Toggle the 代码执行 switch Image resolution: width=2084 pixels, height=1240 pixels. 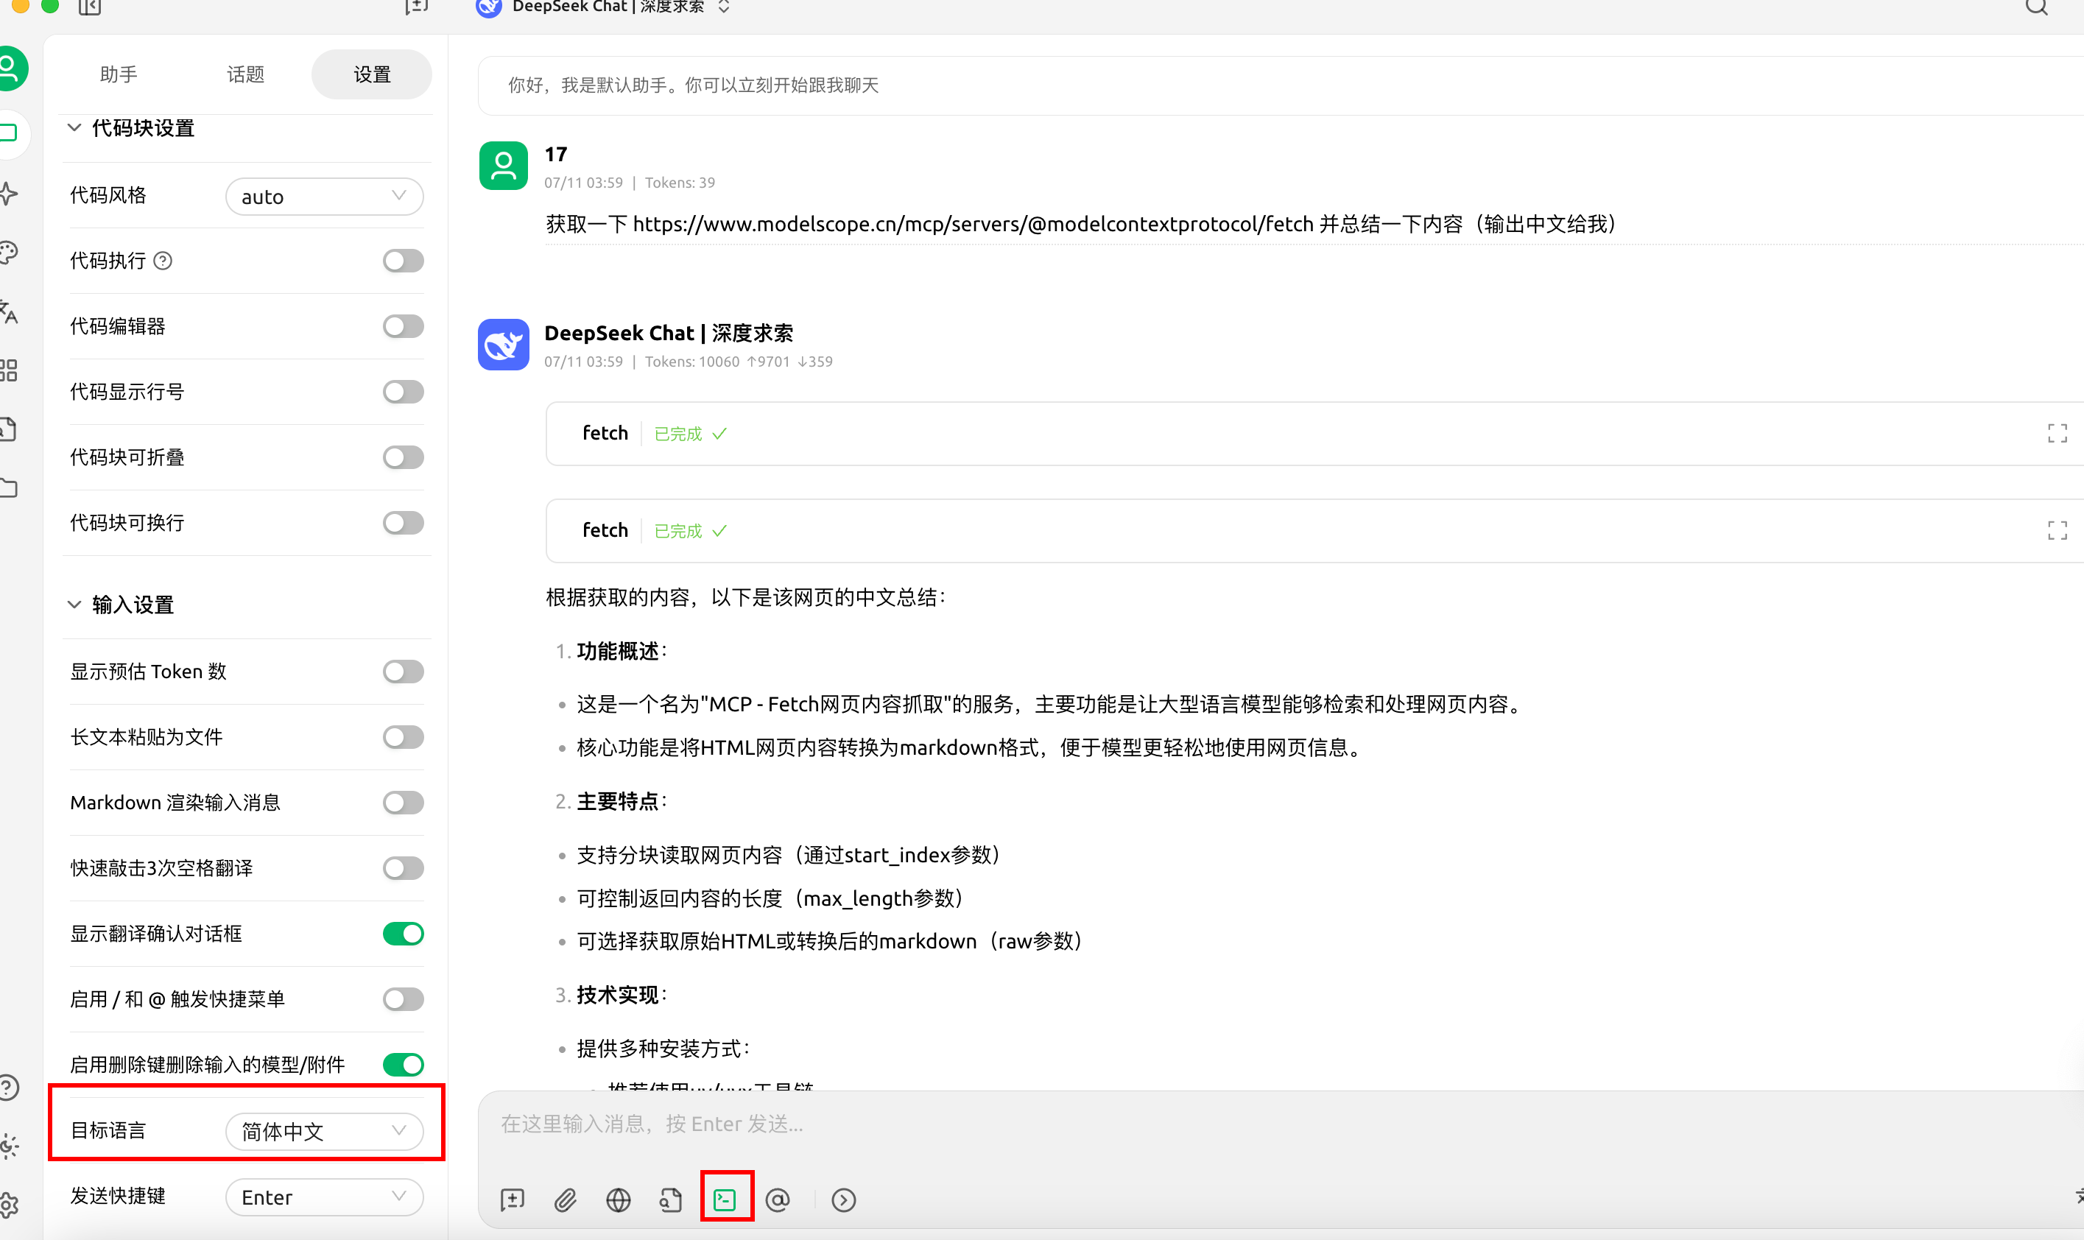click(403, 261)
